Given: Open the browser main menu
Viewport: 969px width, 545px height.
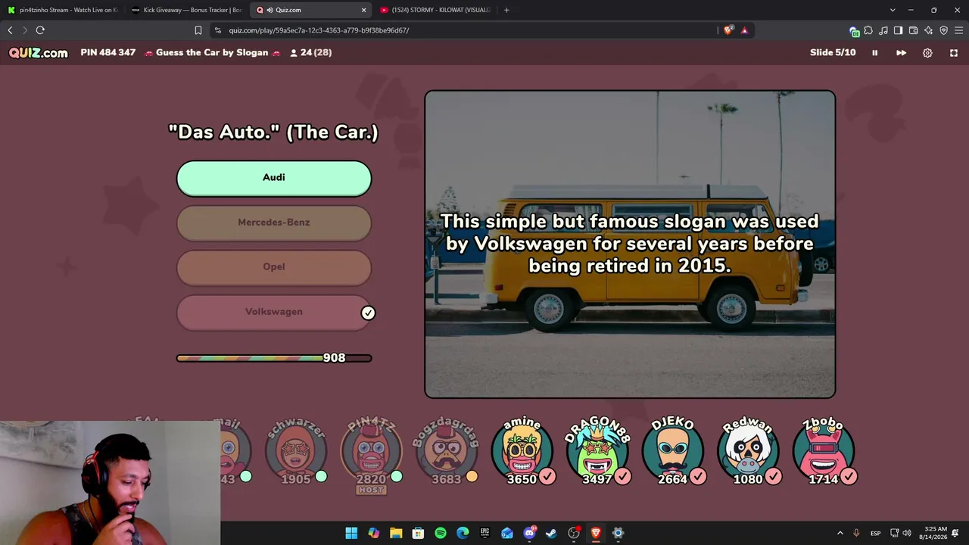Looking at the screenshot, I should [958, 30].
